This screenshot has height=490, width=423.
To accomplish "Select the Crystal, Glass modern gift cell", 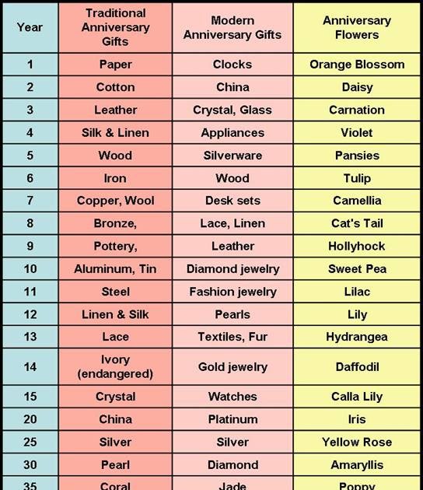I will (232, 110).
